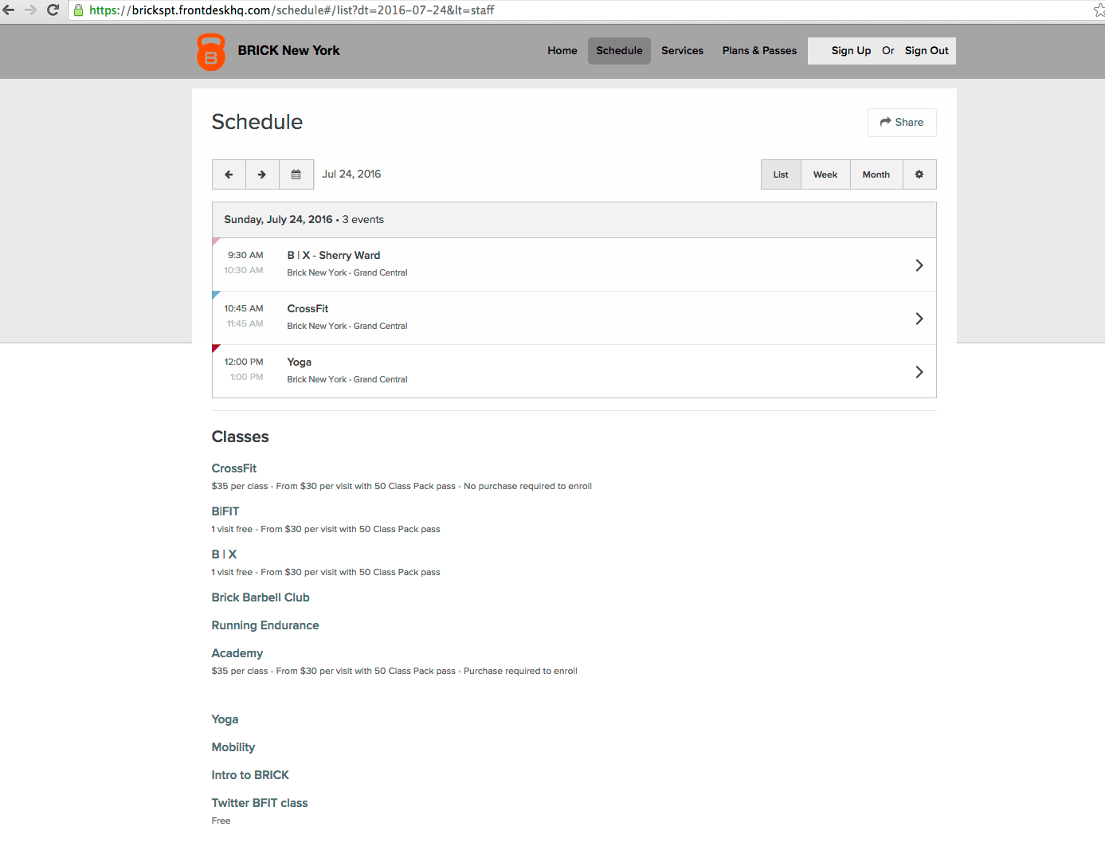Open the Home nav item
The height and width of the screenshot is (846, 1105).
point(562,51)
